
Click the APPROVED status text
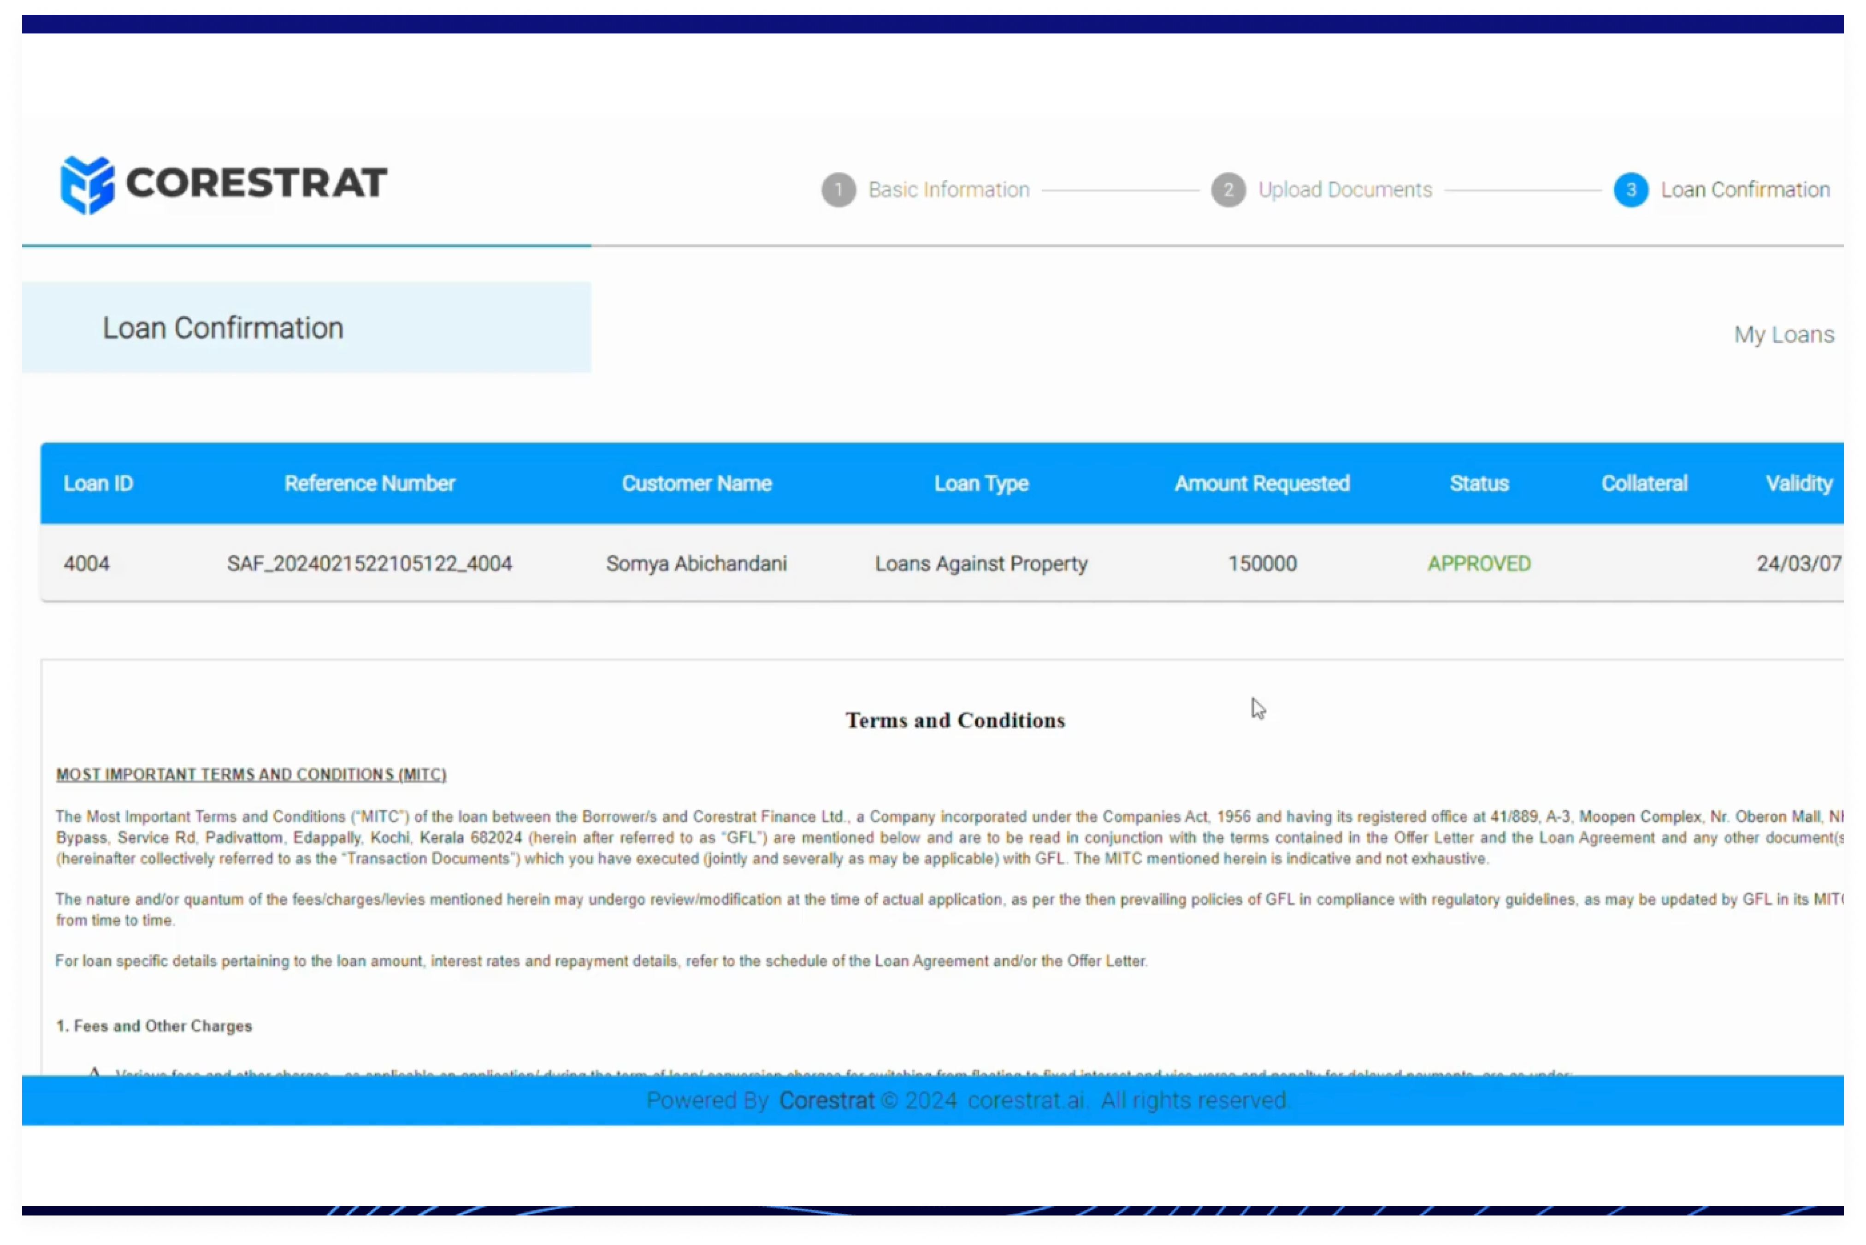click(x=1479, y=564)
